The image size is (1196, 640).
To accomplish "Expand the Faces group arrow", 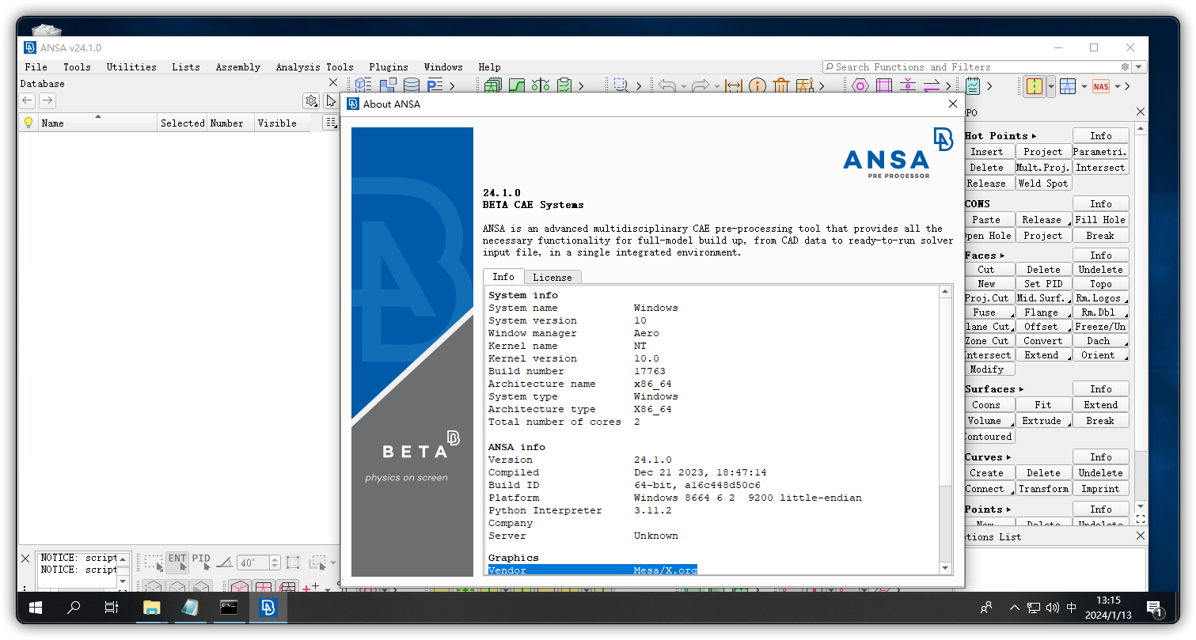I will click(x=1002, y=256).
